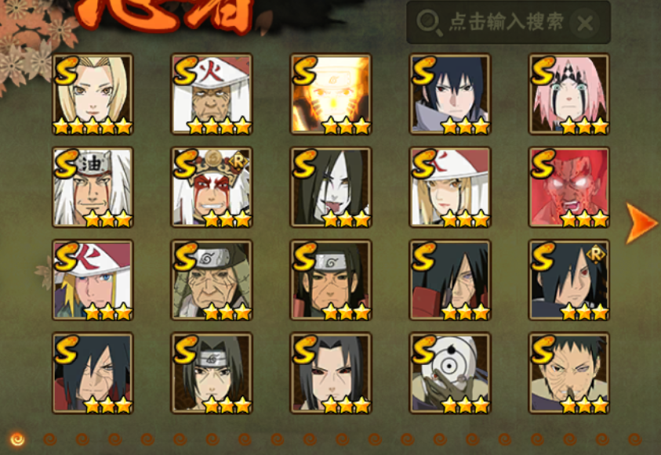Pick the pink-haired Sakura character card
This screenshot has height=455, width=661.
click(x=569, y=94)
